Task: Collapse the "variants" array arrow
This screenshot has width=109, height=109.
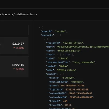Action: [x=58, y=35]
